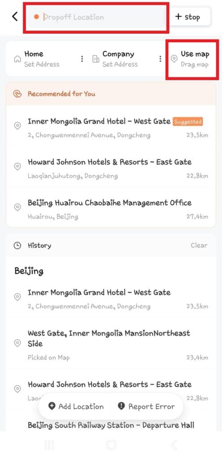The height and width of the screenshot is (459, 222).
Task: Tap the Report Error button
Action: (x=146, y=406)
